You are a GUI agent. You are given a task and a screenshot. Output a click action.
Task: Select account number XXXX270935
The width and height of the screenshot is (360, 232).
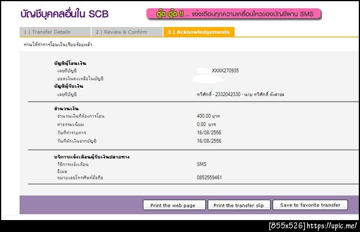click(225, 71)
